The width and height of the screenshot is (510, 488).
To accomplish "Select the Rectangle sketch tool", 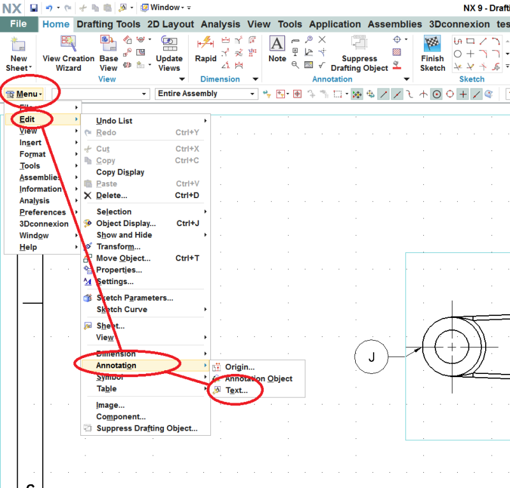I will pos(470,41).
